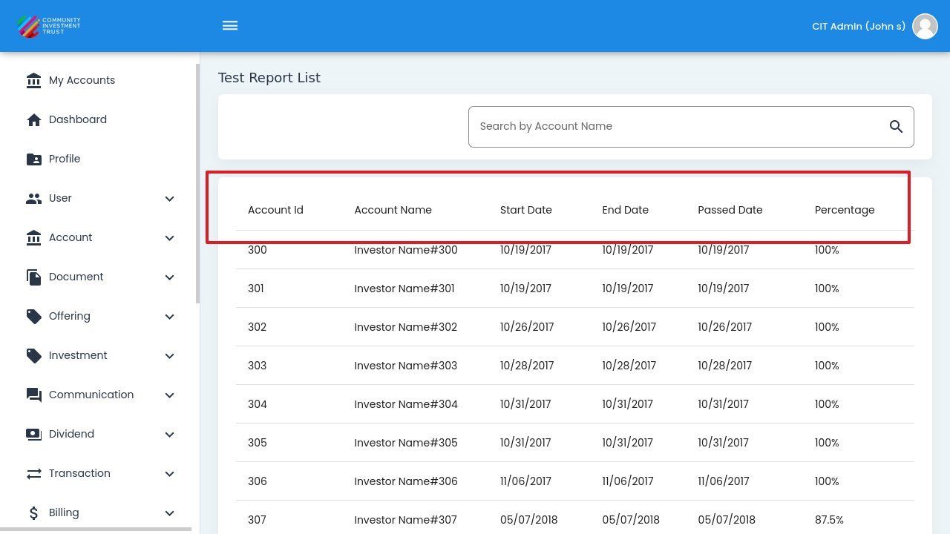
Task: Expand the Offering submenu chevron
Action: coord(169,317)
